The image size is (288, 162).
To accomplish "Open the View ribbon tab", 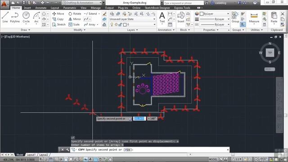I will tap(83, 8).
